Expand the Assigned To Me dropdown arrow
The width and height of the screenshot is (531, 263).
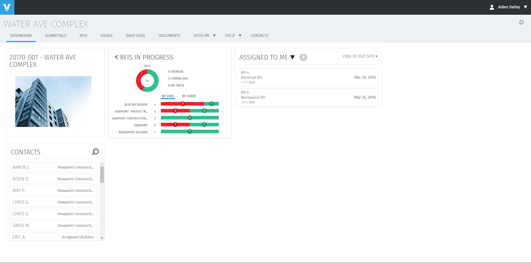pyautogui.click(x=292, y=57)
